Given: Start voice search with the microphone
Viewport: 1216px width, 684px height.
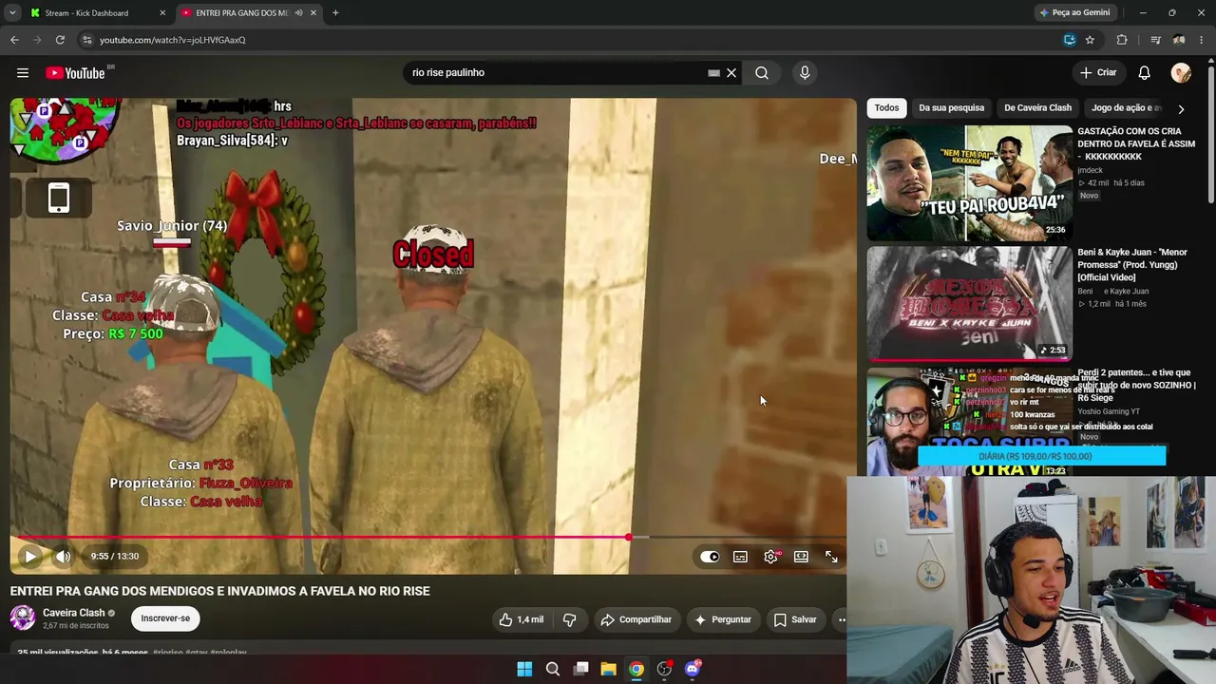Looking at the screenshot, I should coord(805,73).
